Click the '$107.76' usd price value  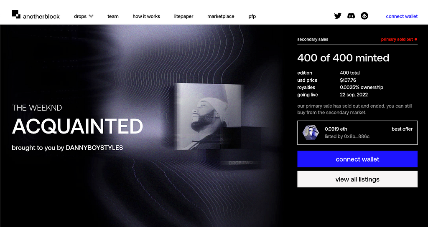[x=348, y=80]
